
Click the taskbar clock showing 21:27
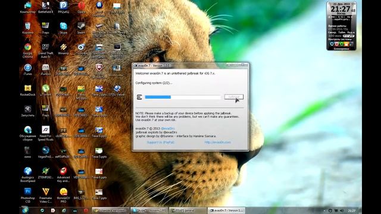click(352, 210)
